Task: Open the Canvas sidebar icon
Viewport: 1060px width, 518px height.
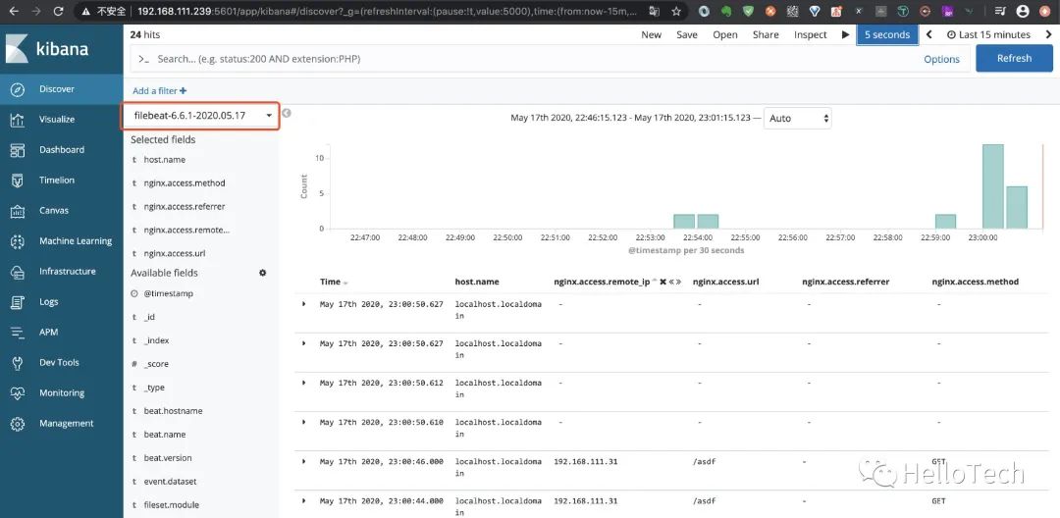Action: tap(18, 211)
